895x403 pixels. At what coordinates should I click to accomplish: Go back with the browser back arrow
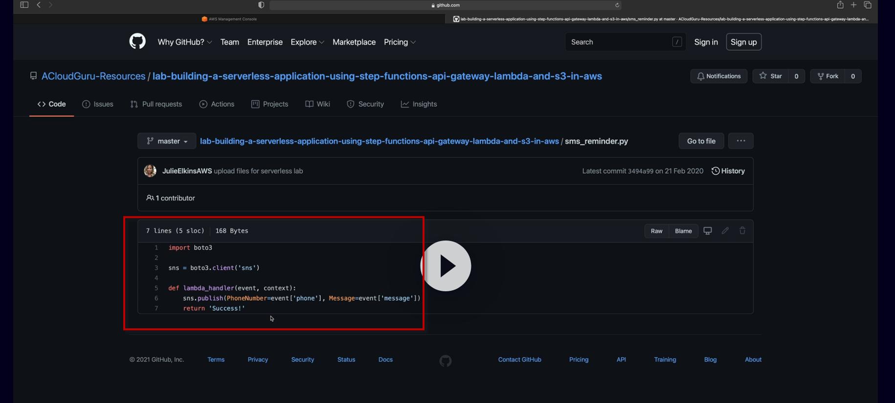click(x=39, y=5)
